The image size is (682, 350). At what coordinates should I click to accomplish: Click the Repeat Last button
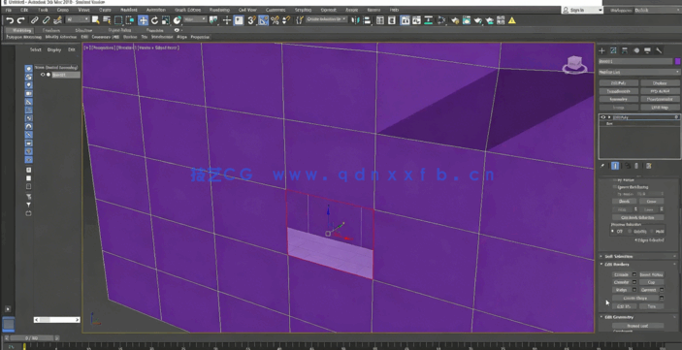[x=637, y=326]
